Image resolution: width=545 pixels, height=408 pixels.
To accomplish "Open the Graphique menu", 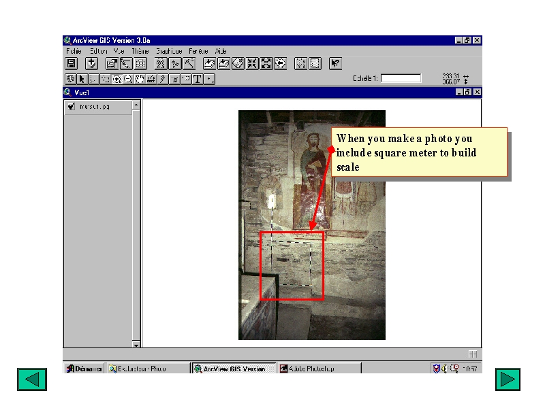I will coord(169,52).
